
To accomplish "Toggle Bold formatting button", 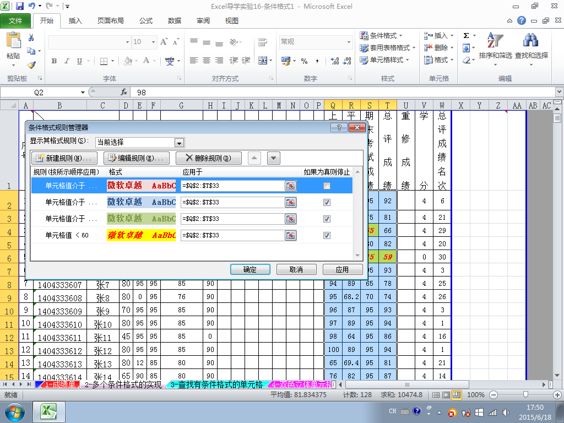I will [54, 61].
